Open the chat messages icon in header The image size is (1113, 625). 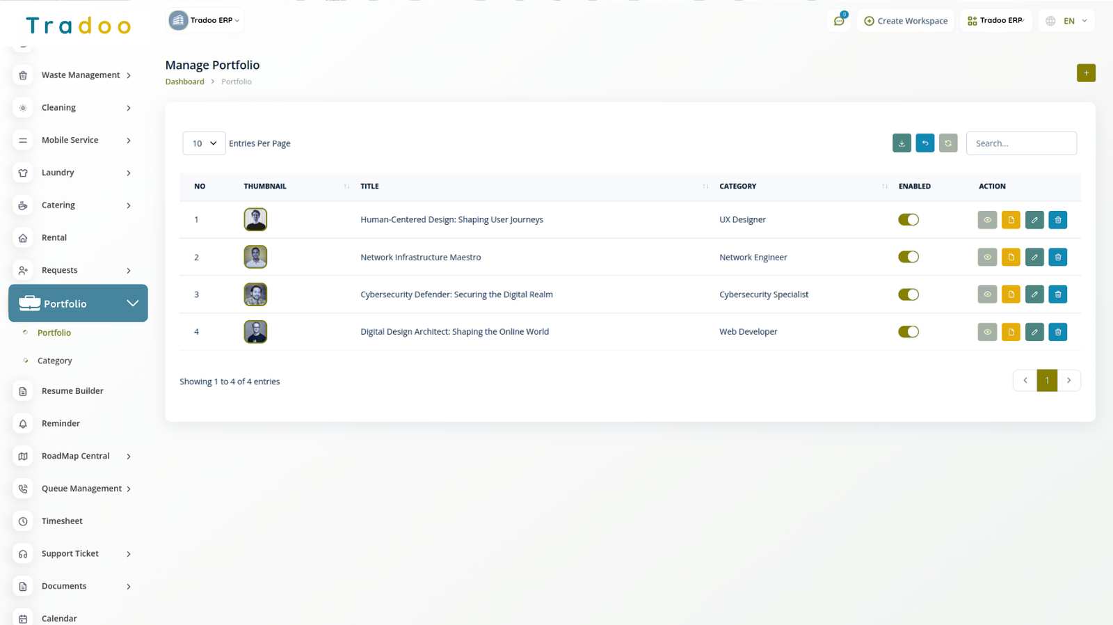(839, 21)
